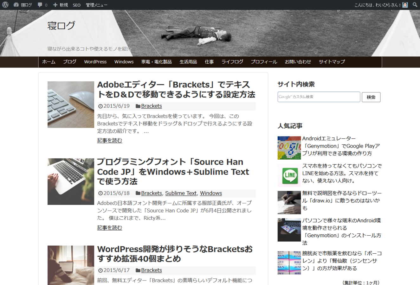Open the Genymotion Google Play popular article
The image size is (420, 285).
[341, 146]
